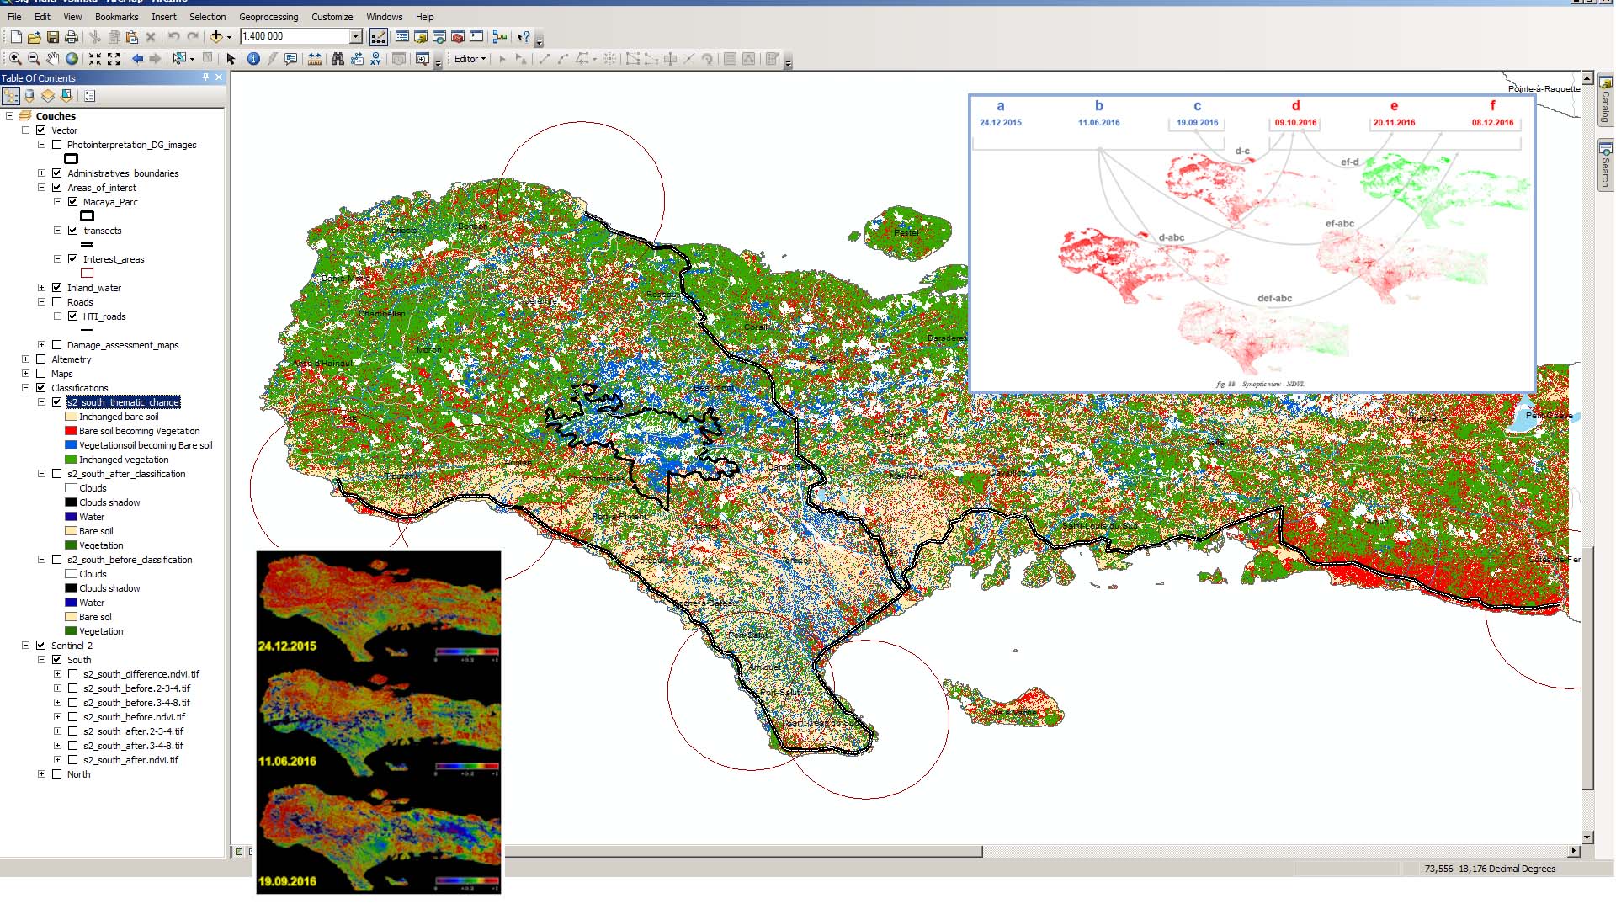Zoom to Full Extent globe icon
Viewport: 1616px width, 909px height.
72,59
